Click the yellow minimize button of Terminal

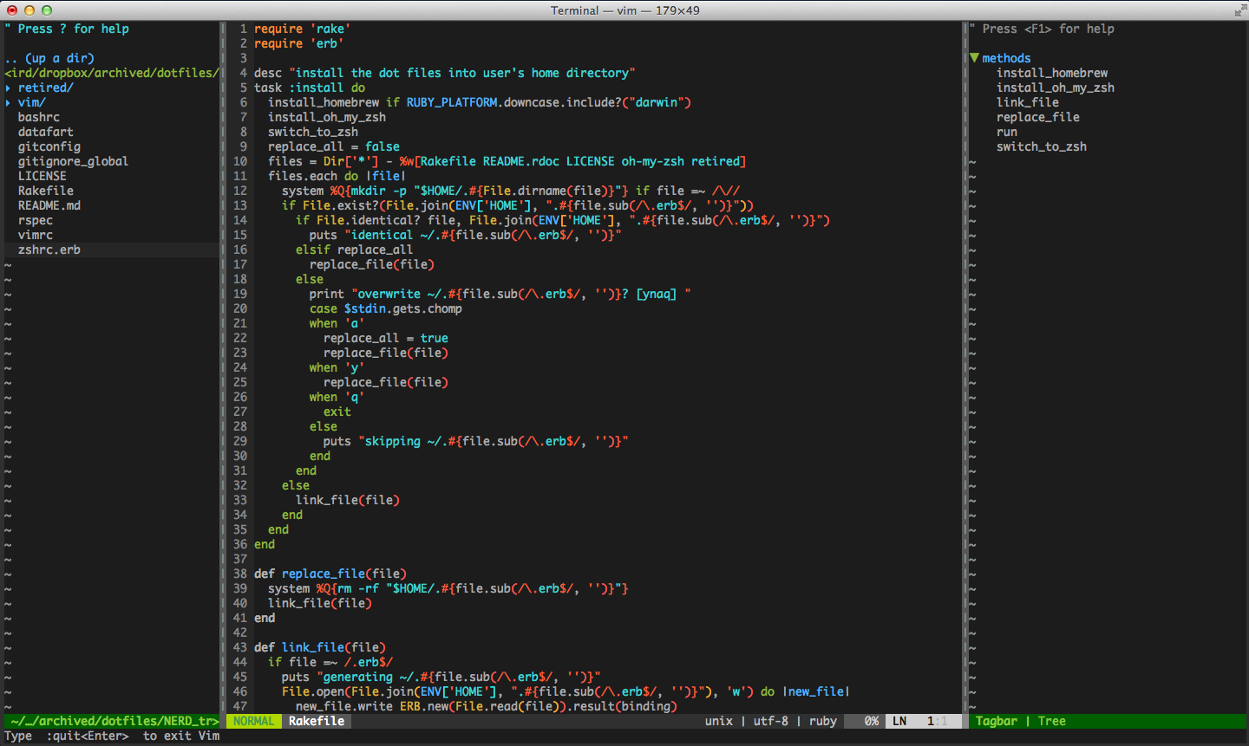point(29,10)
